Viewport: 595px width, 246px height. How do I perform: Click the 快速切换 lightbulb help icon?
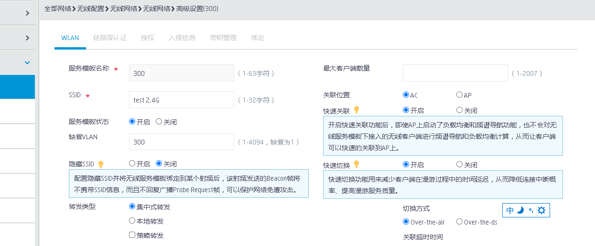click(356, 165)
